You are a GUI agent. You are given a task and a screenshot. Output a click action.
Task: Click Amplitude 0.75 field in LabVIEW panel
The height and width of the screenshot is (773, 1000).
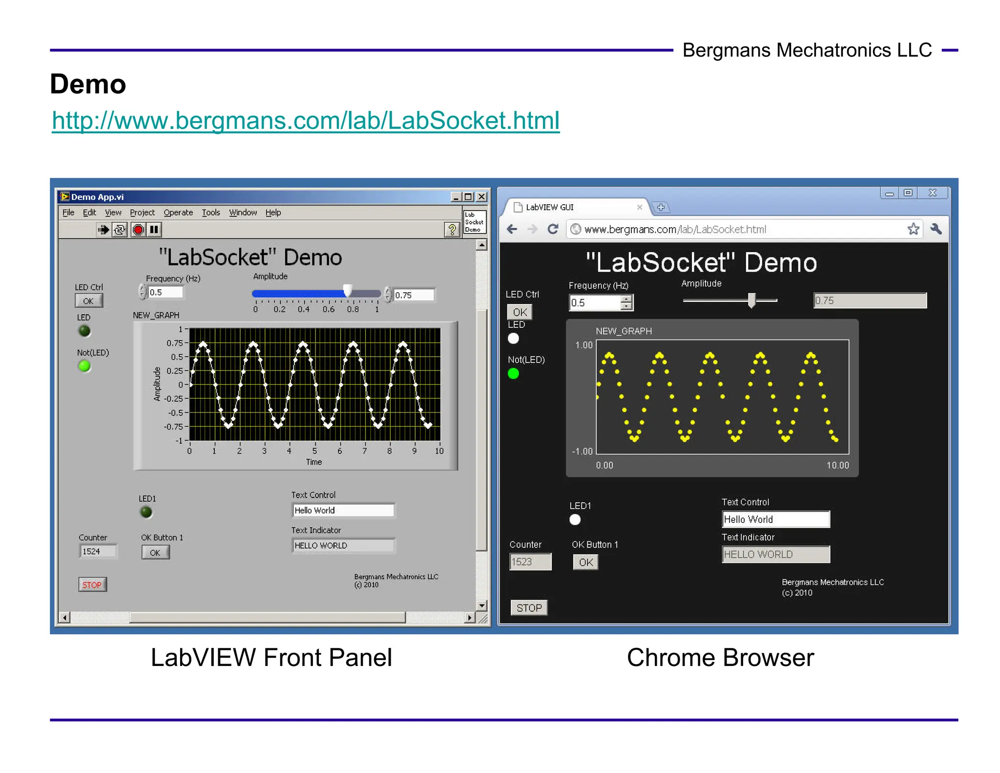(414, 295)
